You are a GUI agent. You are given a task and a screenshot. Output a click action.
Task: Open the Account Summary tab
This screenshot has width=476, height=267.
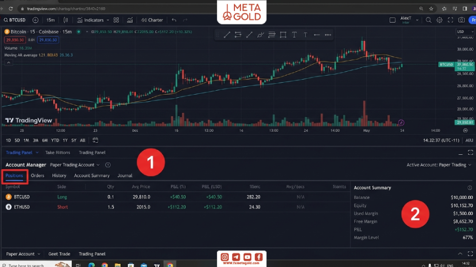click(x=92, y=175)
